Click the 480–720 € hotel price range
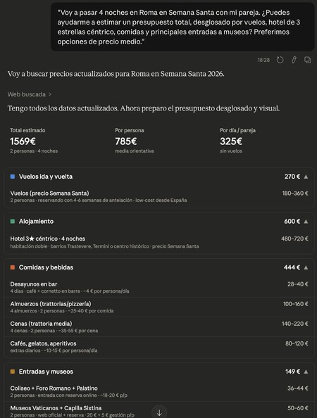 click(x=294, y=239)
